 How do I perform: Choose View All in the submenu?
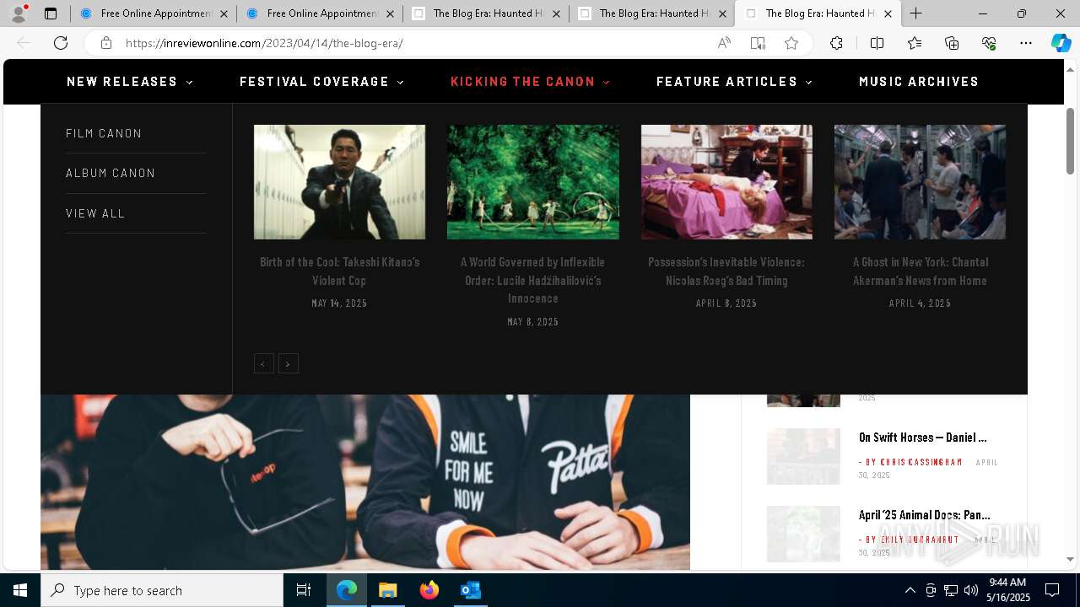95,213
